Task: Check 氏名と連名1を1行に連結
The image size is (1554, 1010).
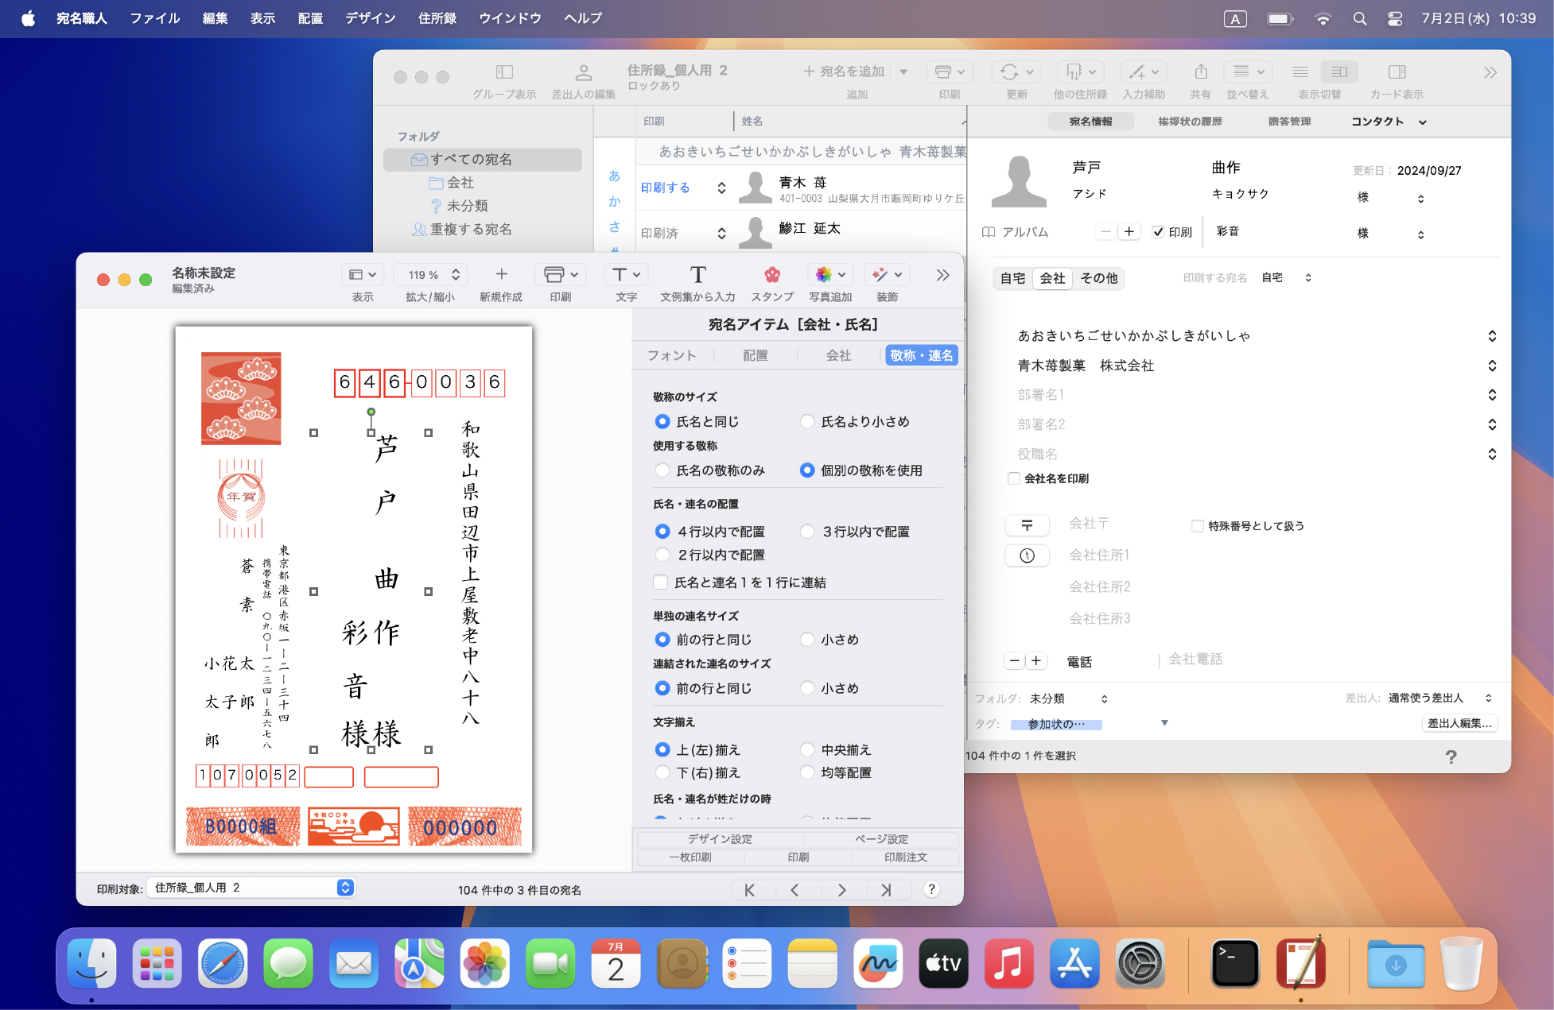Action: coord(662,582)
